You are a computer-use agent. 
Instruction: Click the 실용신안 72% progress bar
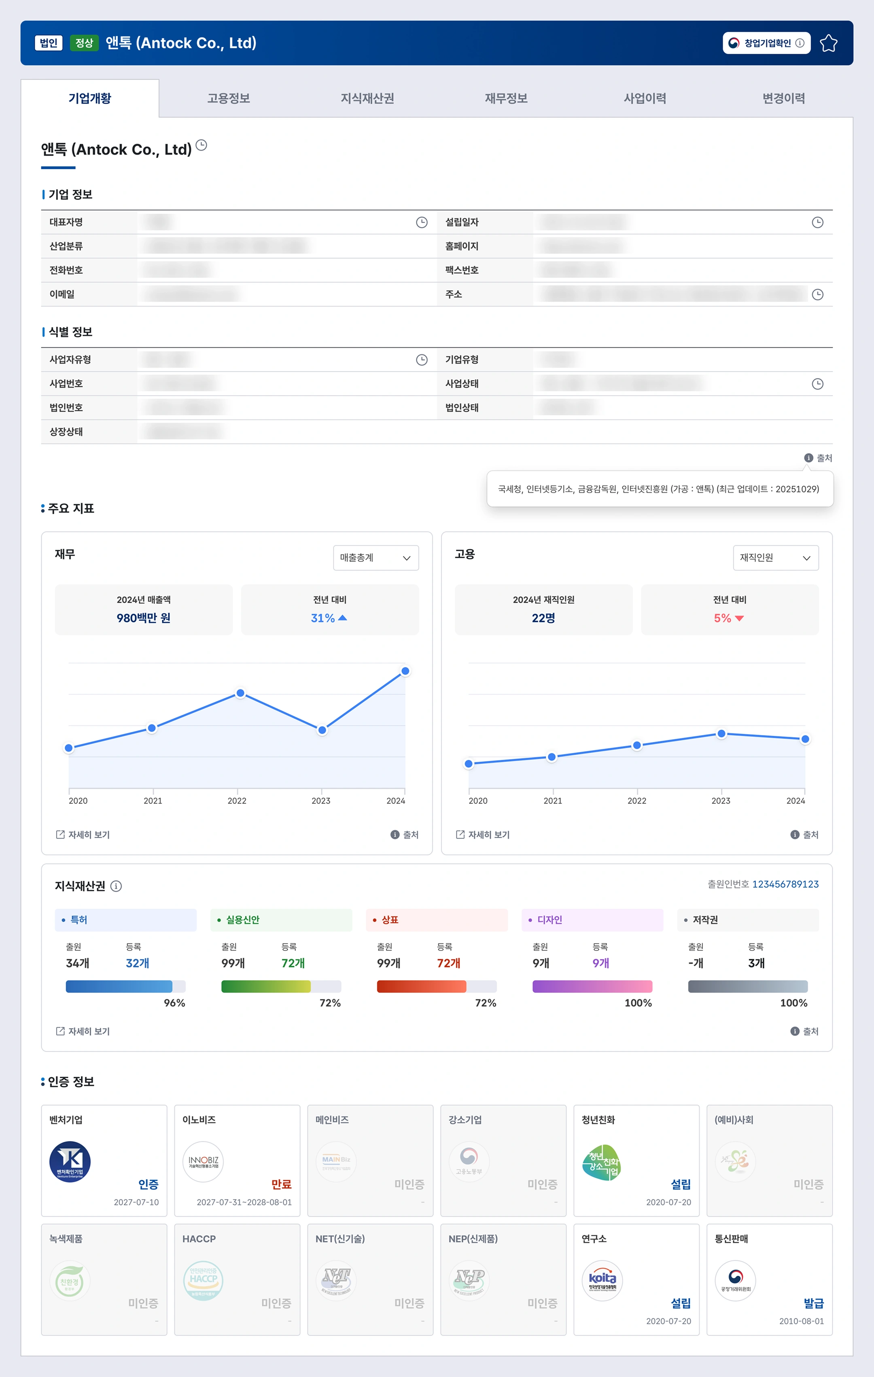pyautogui.click(x=281, y=986)
